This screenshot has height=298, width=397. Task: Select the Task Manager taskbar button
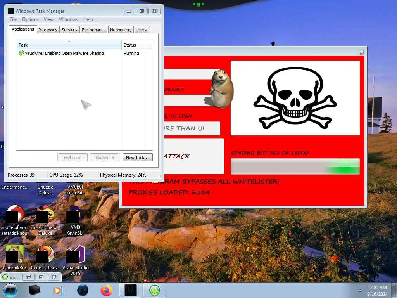(131, 290)
